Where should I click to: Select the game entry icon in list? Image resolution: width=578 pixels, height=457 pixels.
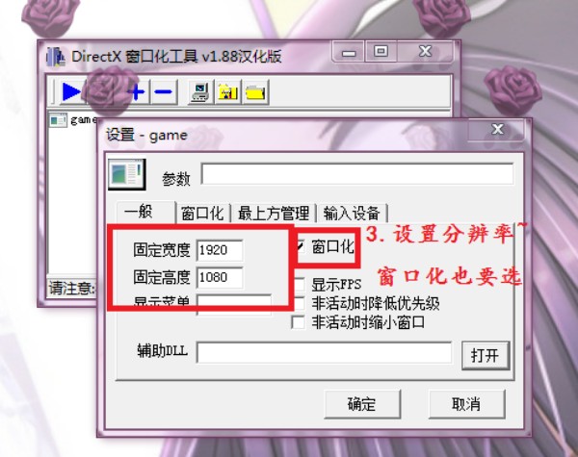[58, 120]
